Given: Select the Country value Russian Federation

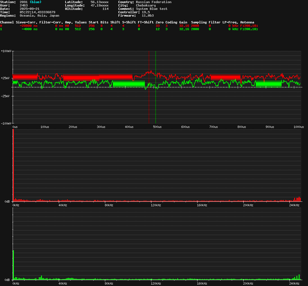Looking at the screenshot, I should [x=153, y=2].
